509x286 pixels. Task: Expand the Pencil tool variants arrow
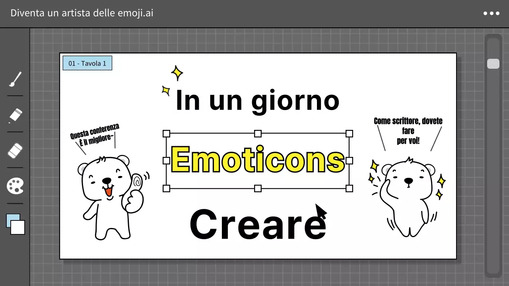9,123
